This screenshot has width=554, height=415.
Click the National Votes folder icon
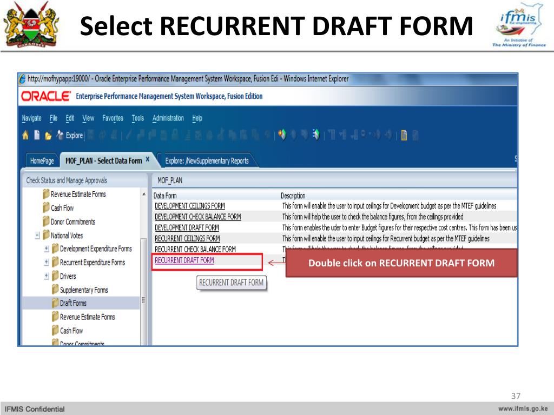[46, 235]
